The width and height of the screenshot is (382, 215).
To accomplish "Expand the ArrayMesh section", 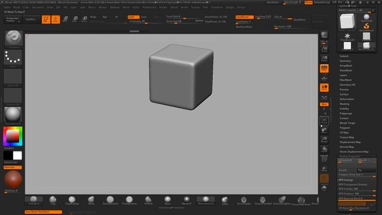I will tap(346, 66).
